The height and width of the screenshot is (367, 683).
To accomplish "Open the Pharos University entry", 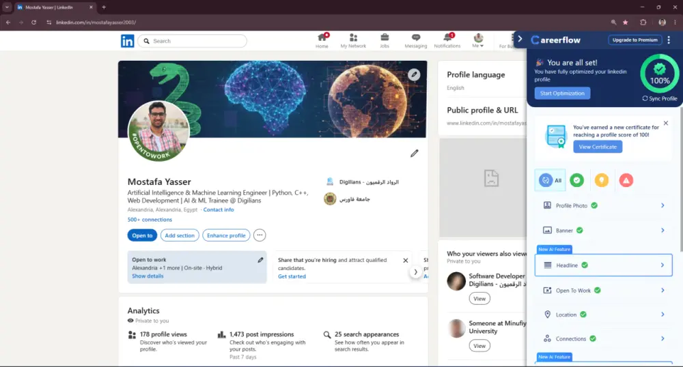I will (347, 199).
